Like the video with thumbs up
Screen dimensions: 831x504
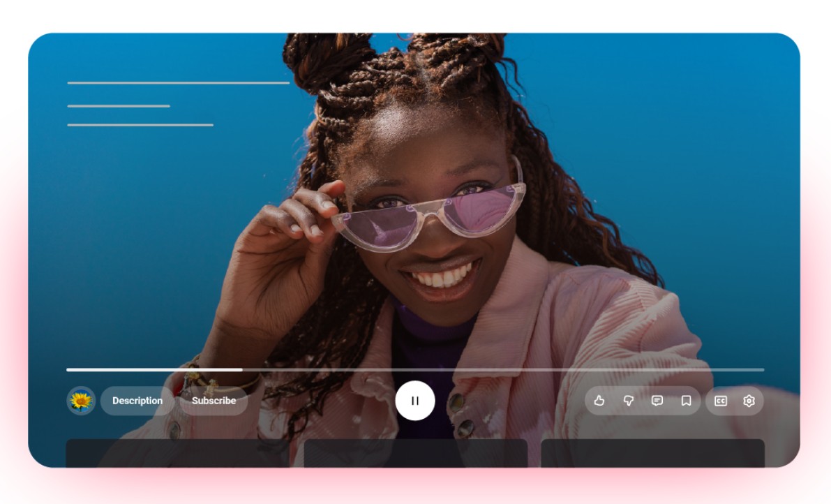coord(599,401)
